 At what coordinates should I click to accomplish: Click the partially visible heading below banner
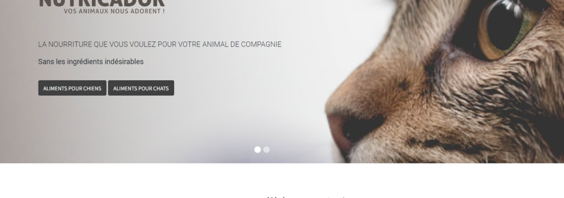pos(306,197)
